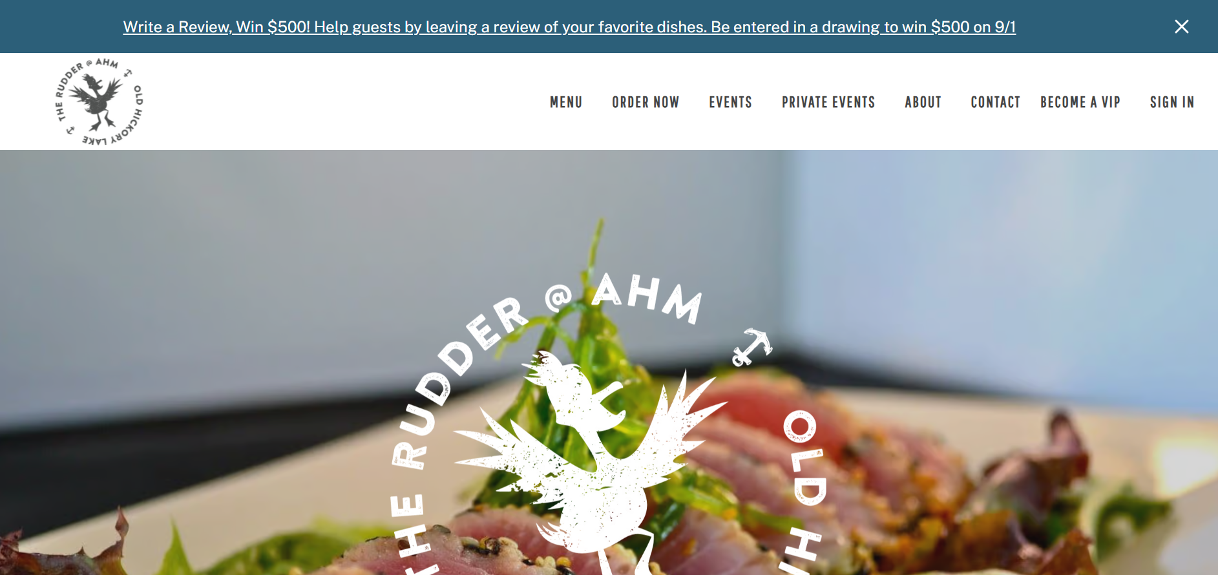The image size is (1218, 575).
Task: Click the RUDDER lettering on hero image
Action: [457, 382]
